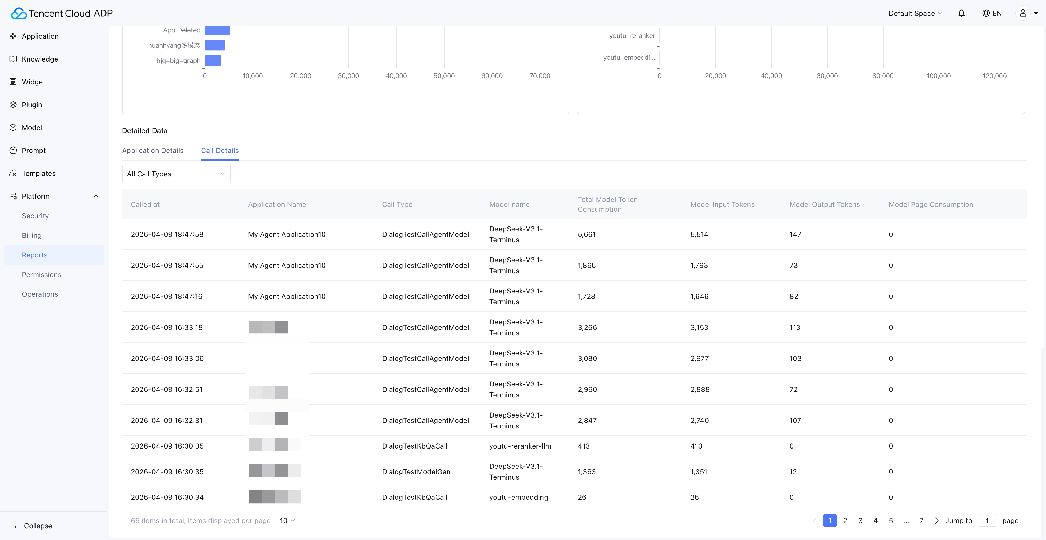
Task: Open Model via the cube icon
Action: pyautogui.click(x=13, y=127)
